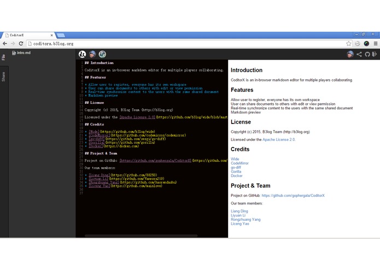Open Liang Ding's profile link
This screenshot has width=380, height=270.
tap(239, 211)
